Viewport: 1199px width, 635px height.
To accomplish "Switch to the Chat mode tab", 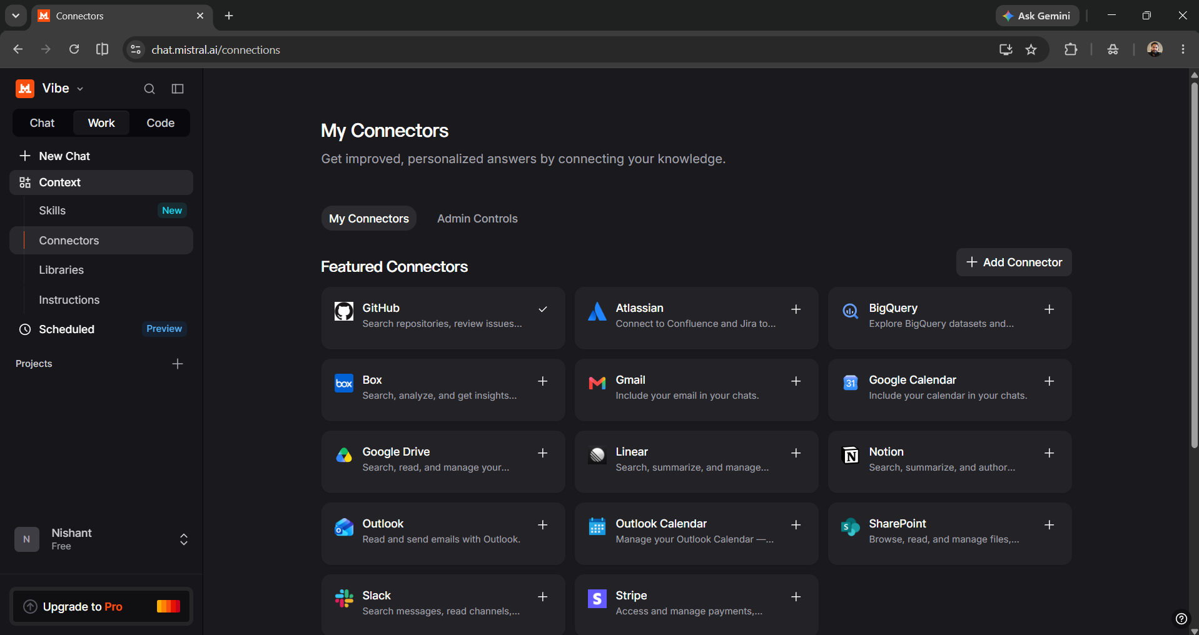I will (x=43, y=123).
